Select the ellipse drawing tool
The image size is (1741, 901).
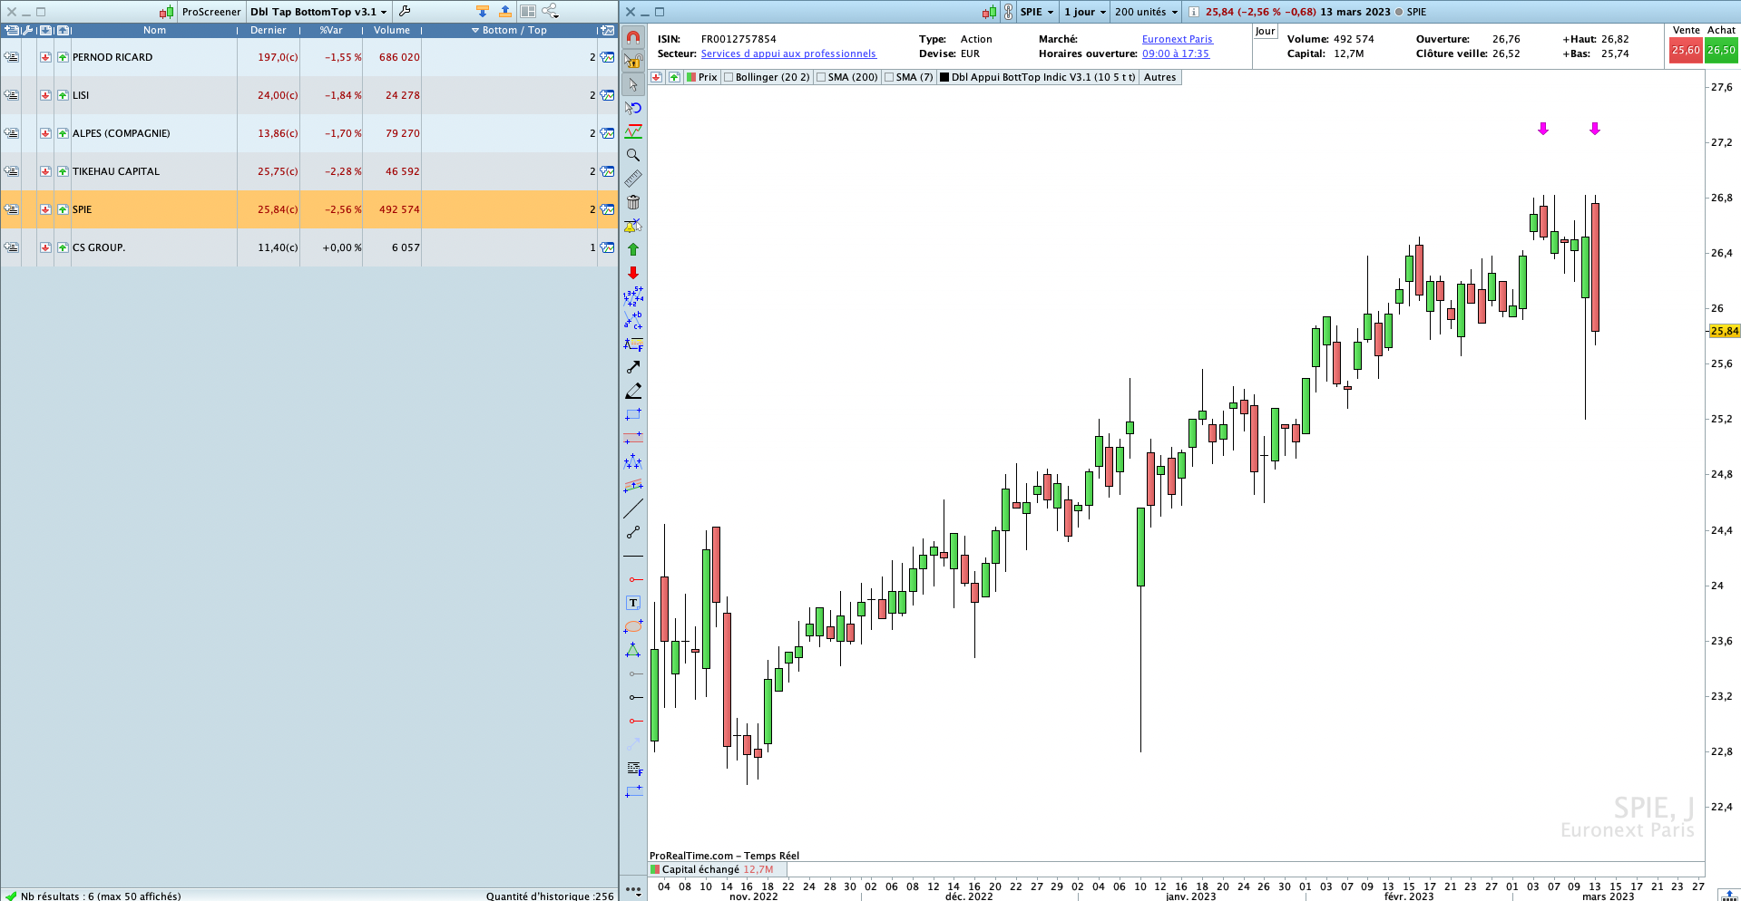633,626
